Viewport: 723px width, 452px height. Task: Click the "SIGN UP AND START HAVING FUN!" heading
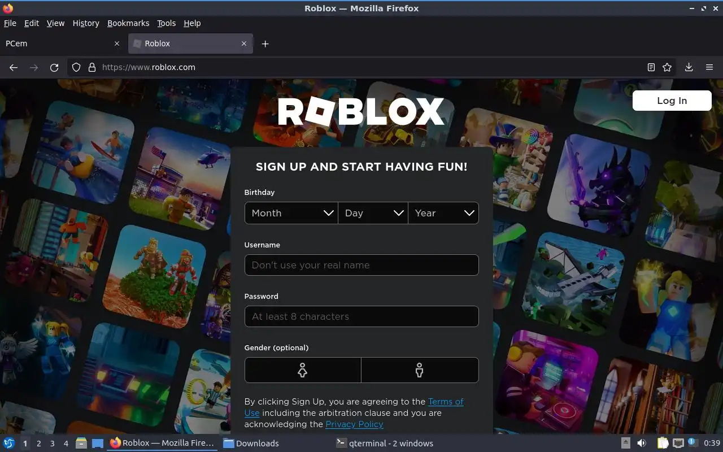[361, 167]
